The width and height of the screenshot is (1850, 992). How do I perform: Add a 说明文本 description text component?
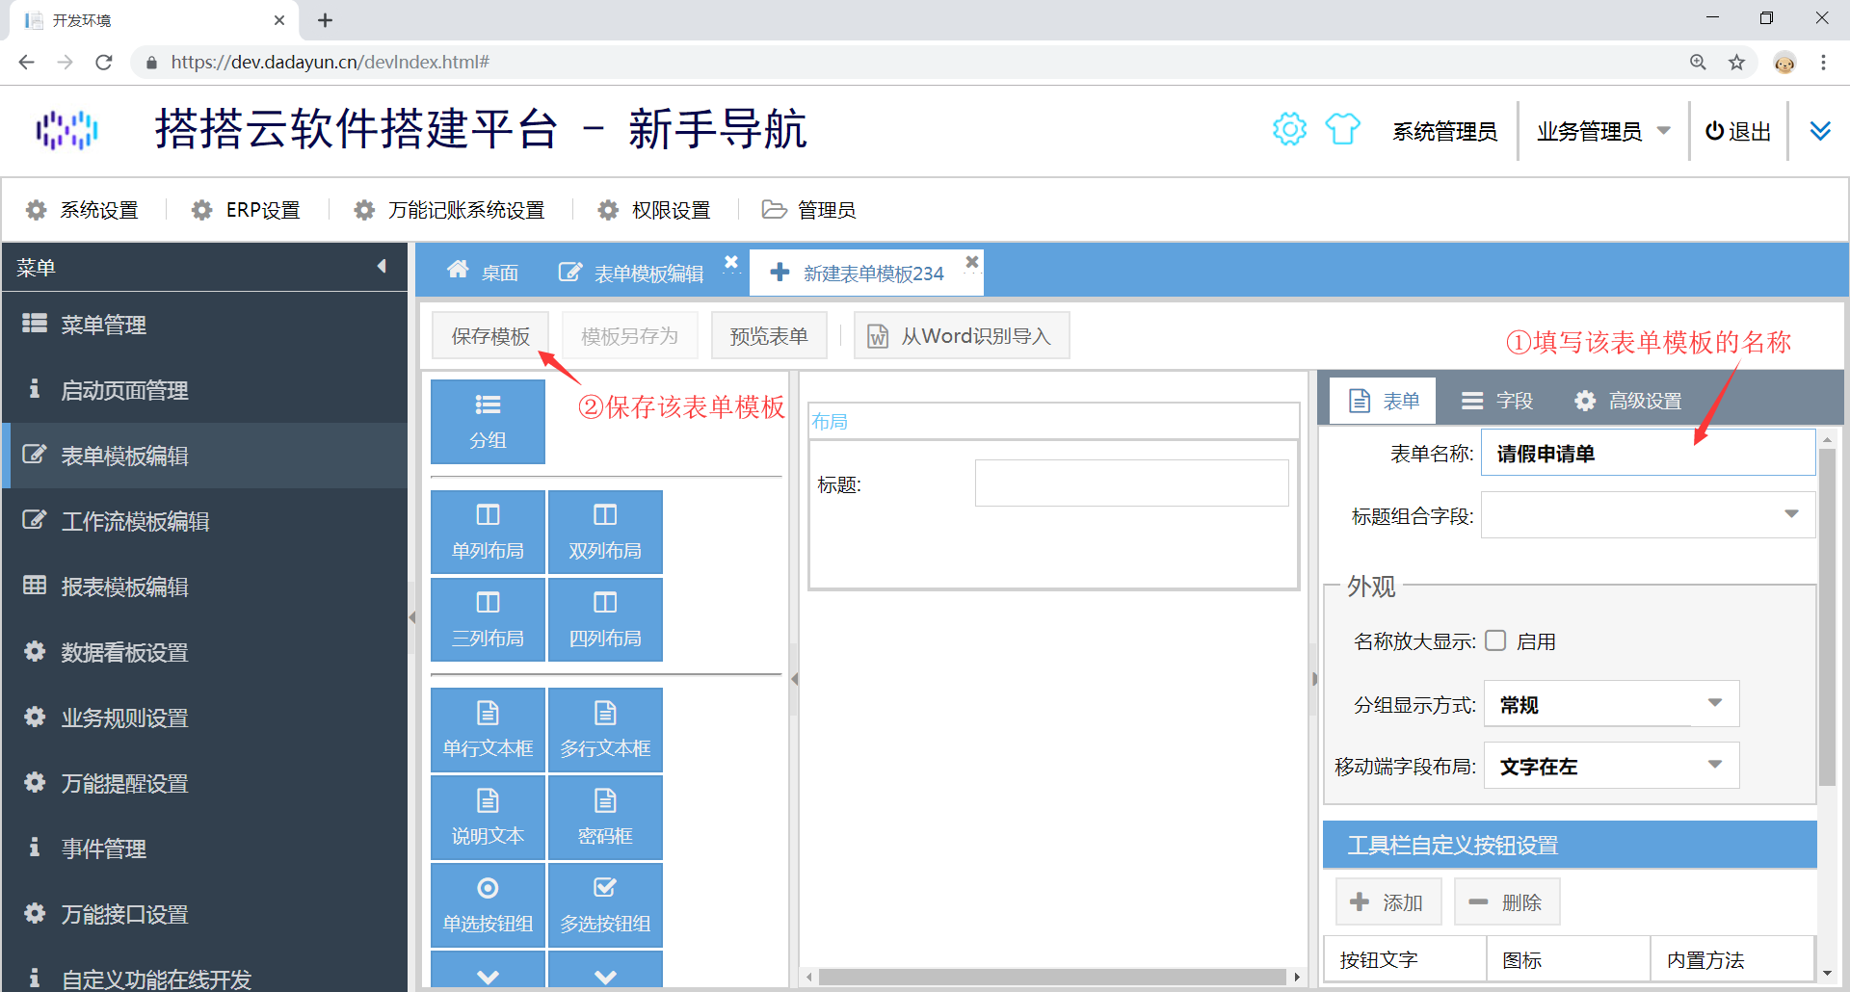point(488,818)
